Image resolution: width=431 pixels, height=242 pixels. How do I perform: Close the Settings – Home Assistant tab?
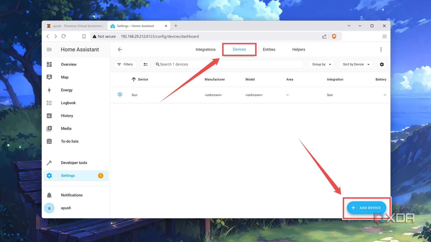166,26
